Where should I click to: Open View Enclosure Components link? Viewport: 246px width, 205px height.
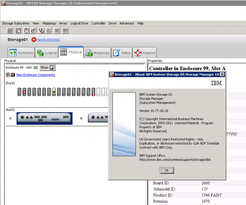36,75
